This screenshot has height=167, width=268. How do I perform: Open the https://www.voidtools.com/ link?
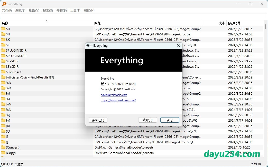[x=118, y=100]
